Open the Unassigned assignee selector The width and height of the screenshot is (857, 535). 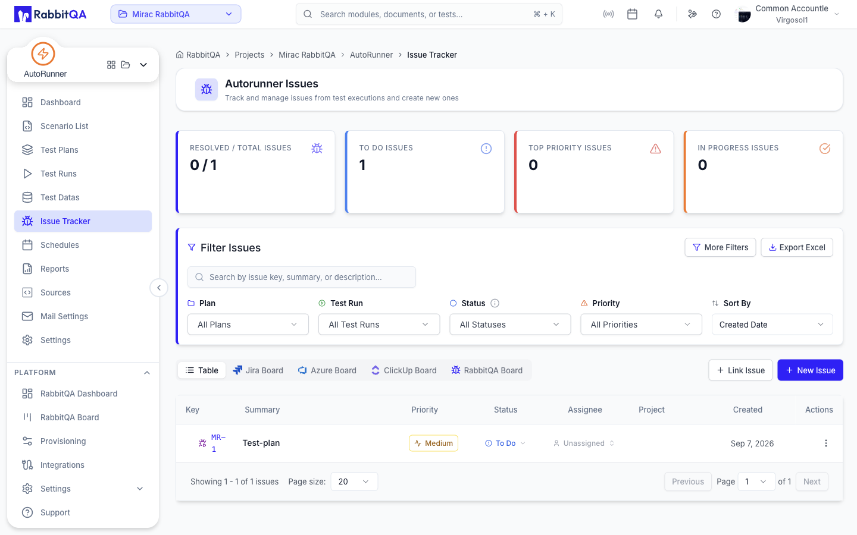pyautogui.click(x=584, y=443)
